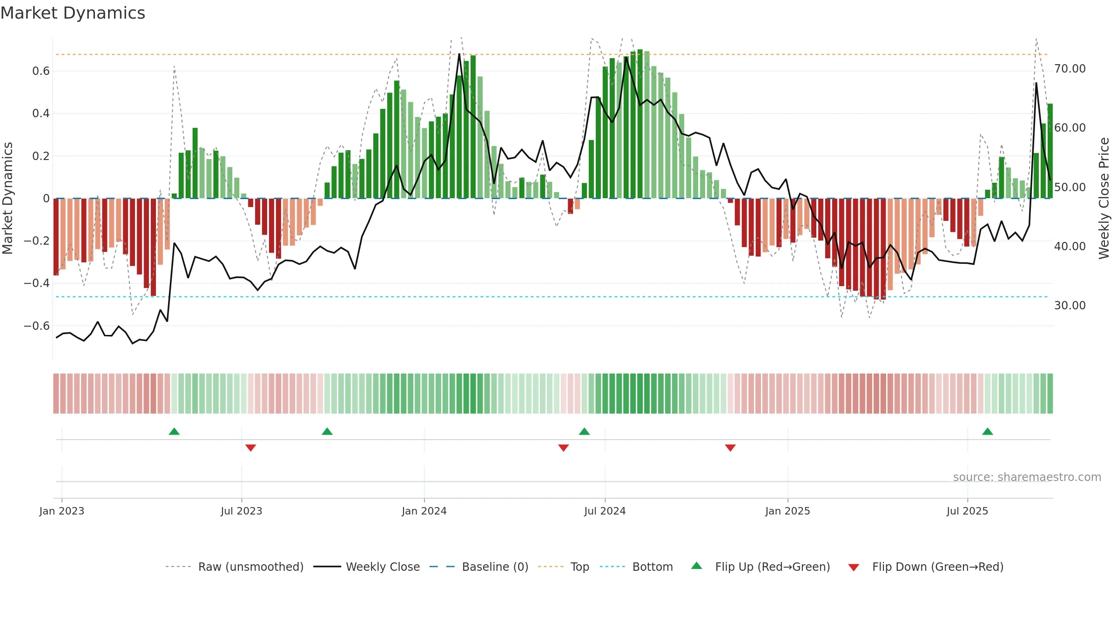The height and width of the screenshot is (628, 1117).
Task: Click the 30.00 price axis tick
Action: pyautogui.click(x=1070, y=306)
